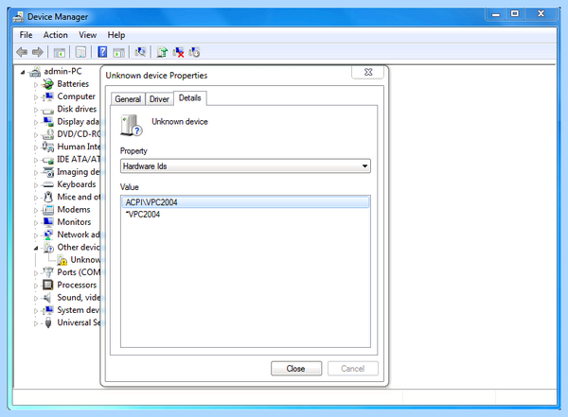Select the Sound, video controllers icon
Image resolution: width=568 pixels, height=417 pixels.
(47, 298)
